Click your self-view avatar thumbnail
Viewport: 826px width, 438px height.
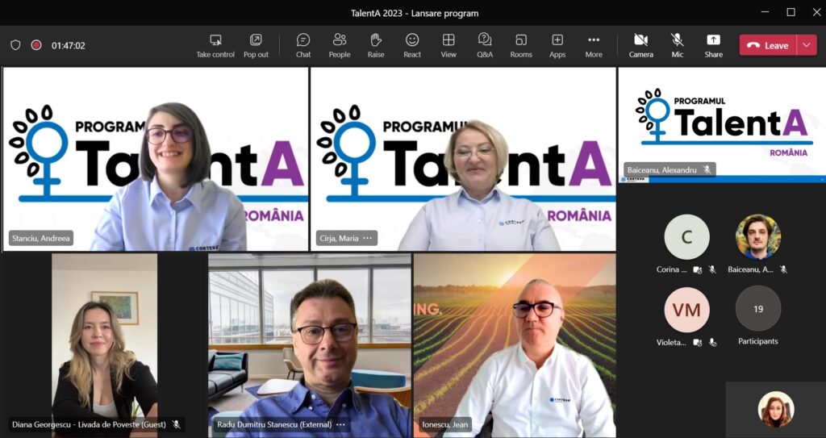coord(776,409)
